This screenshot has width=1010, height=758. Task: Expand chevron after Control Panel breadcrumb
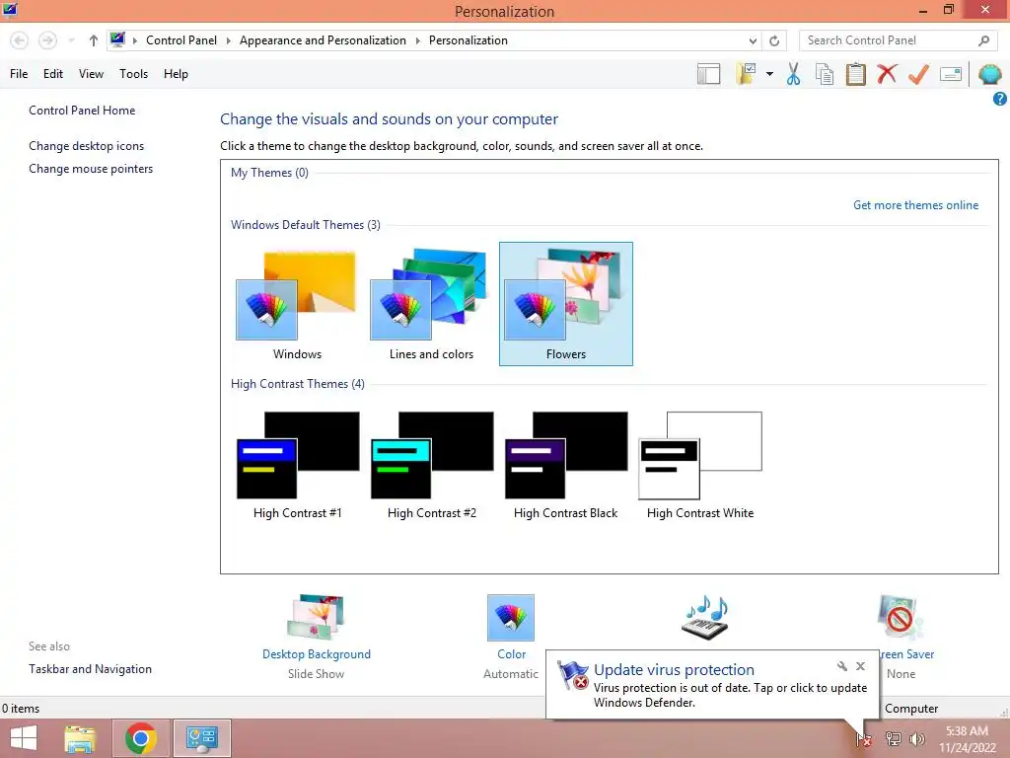228,40
